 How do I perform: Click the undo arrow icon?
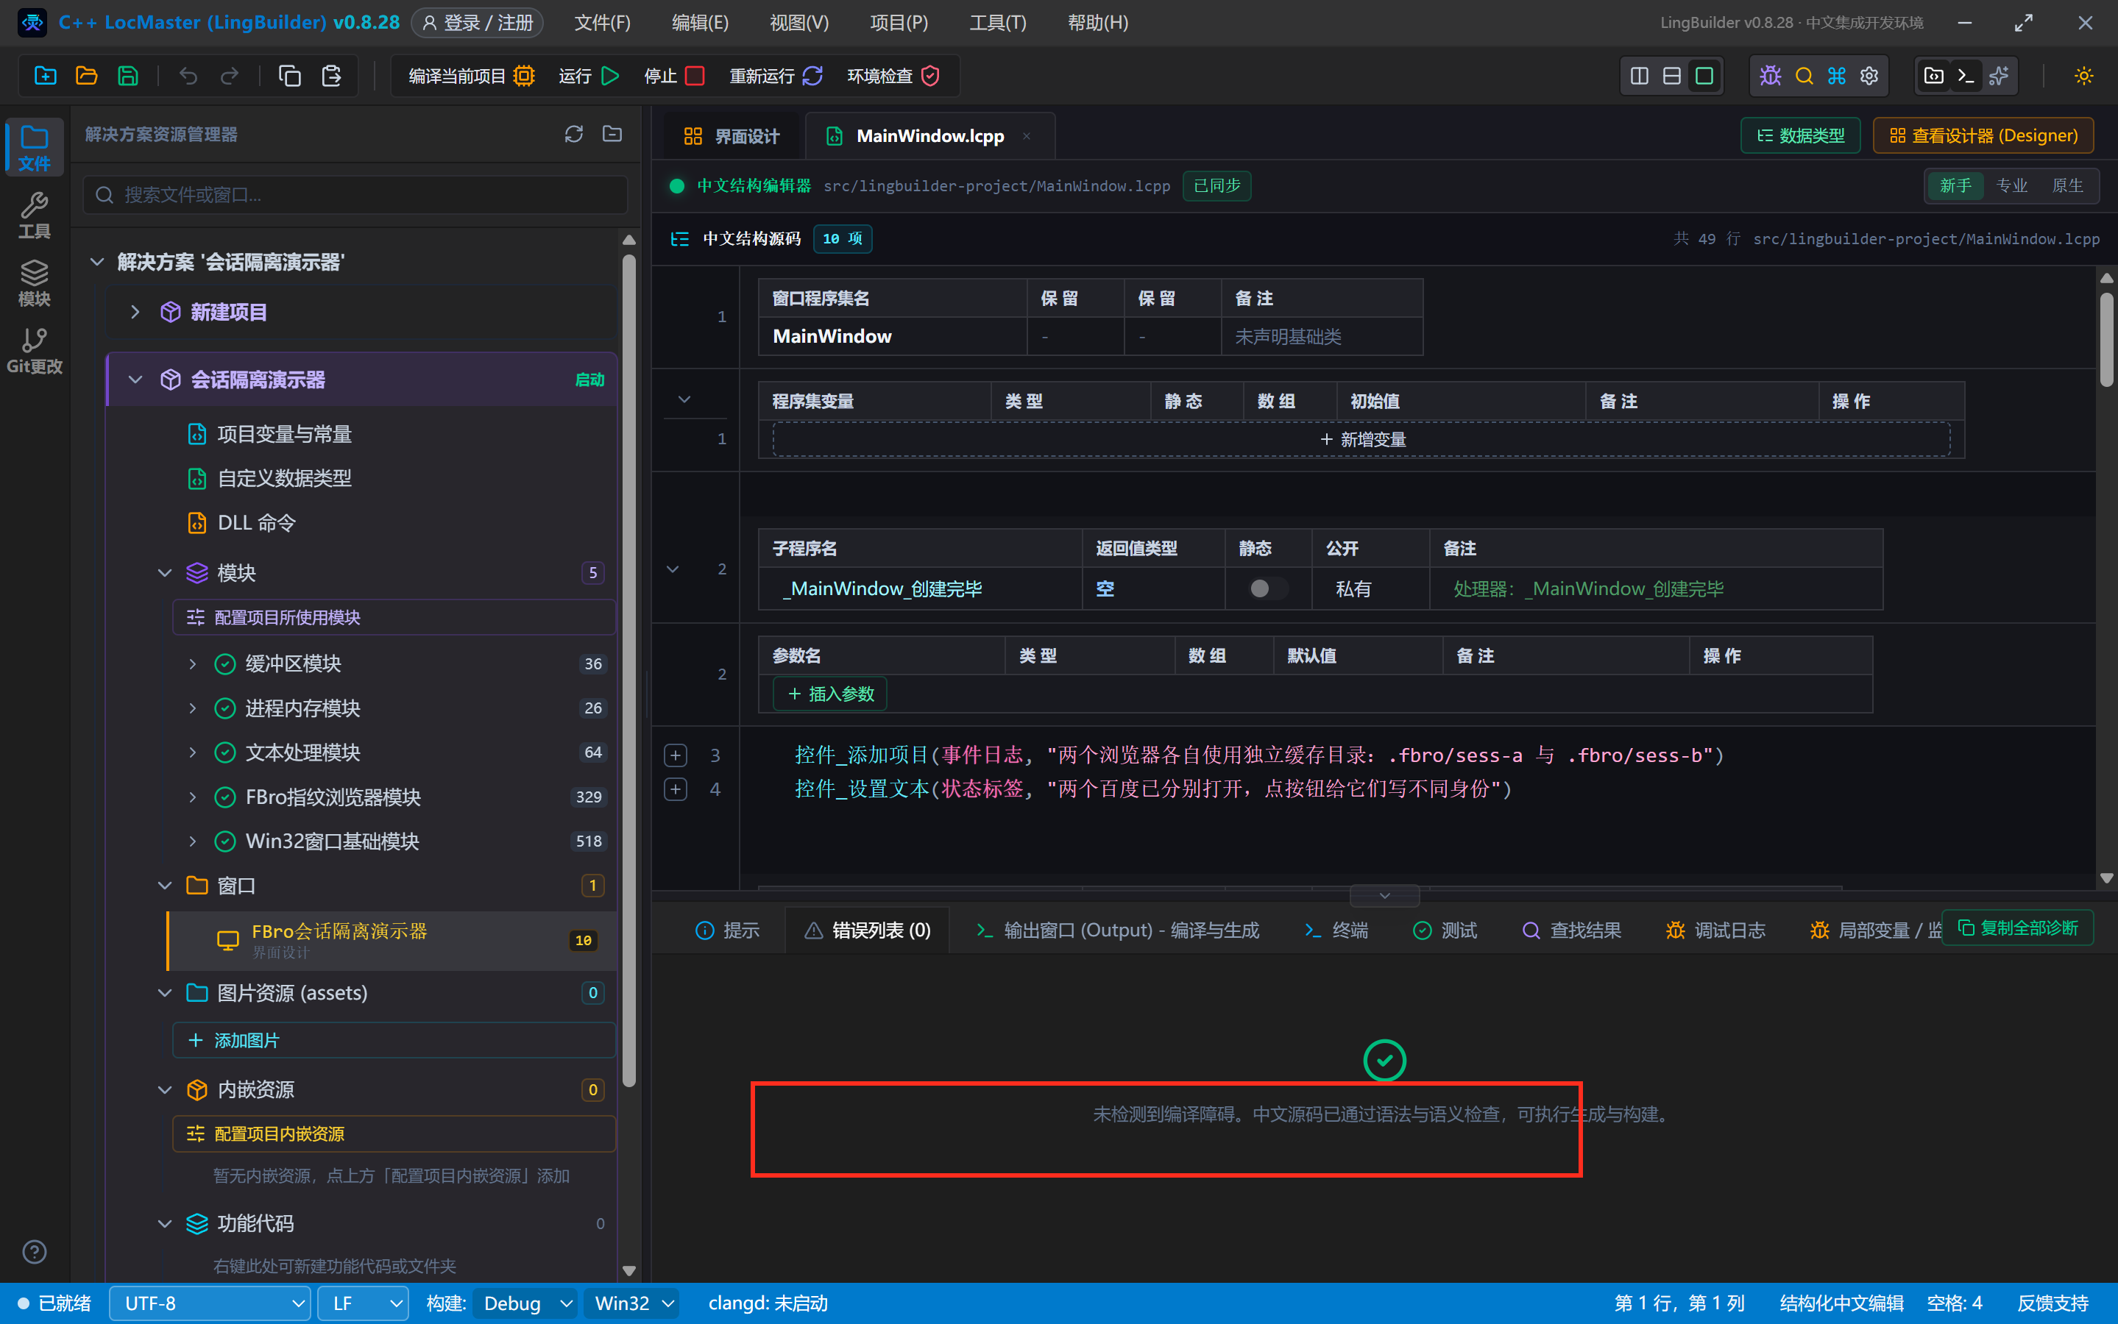coord(188,76)
